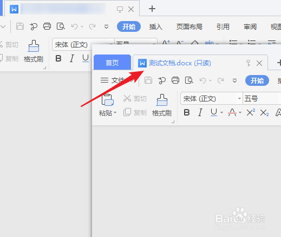Click Save icon in front window toolbar
The width and height of the screenshot is (281, 237).
click(x=148, y=80)
